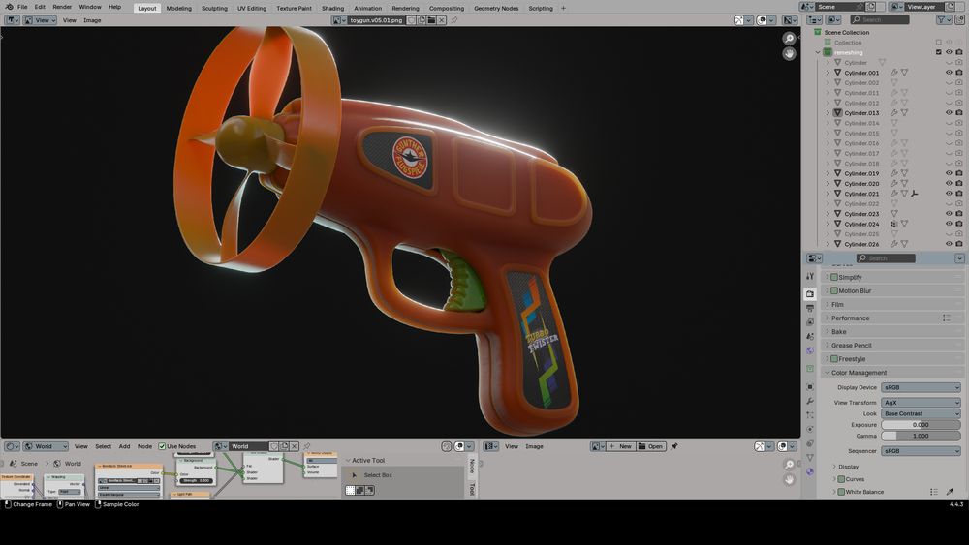Open the Material properties sphere icon

(810, 471)
